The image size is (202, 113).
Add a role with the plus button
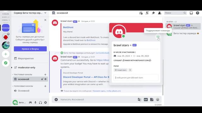(x=130, y=70)
